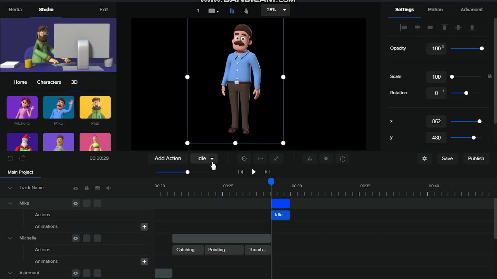Click the mask icon in track header
The width and height of the screenshot is (497, 279).
97,188
